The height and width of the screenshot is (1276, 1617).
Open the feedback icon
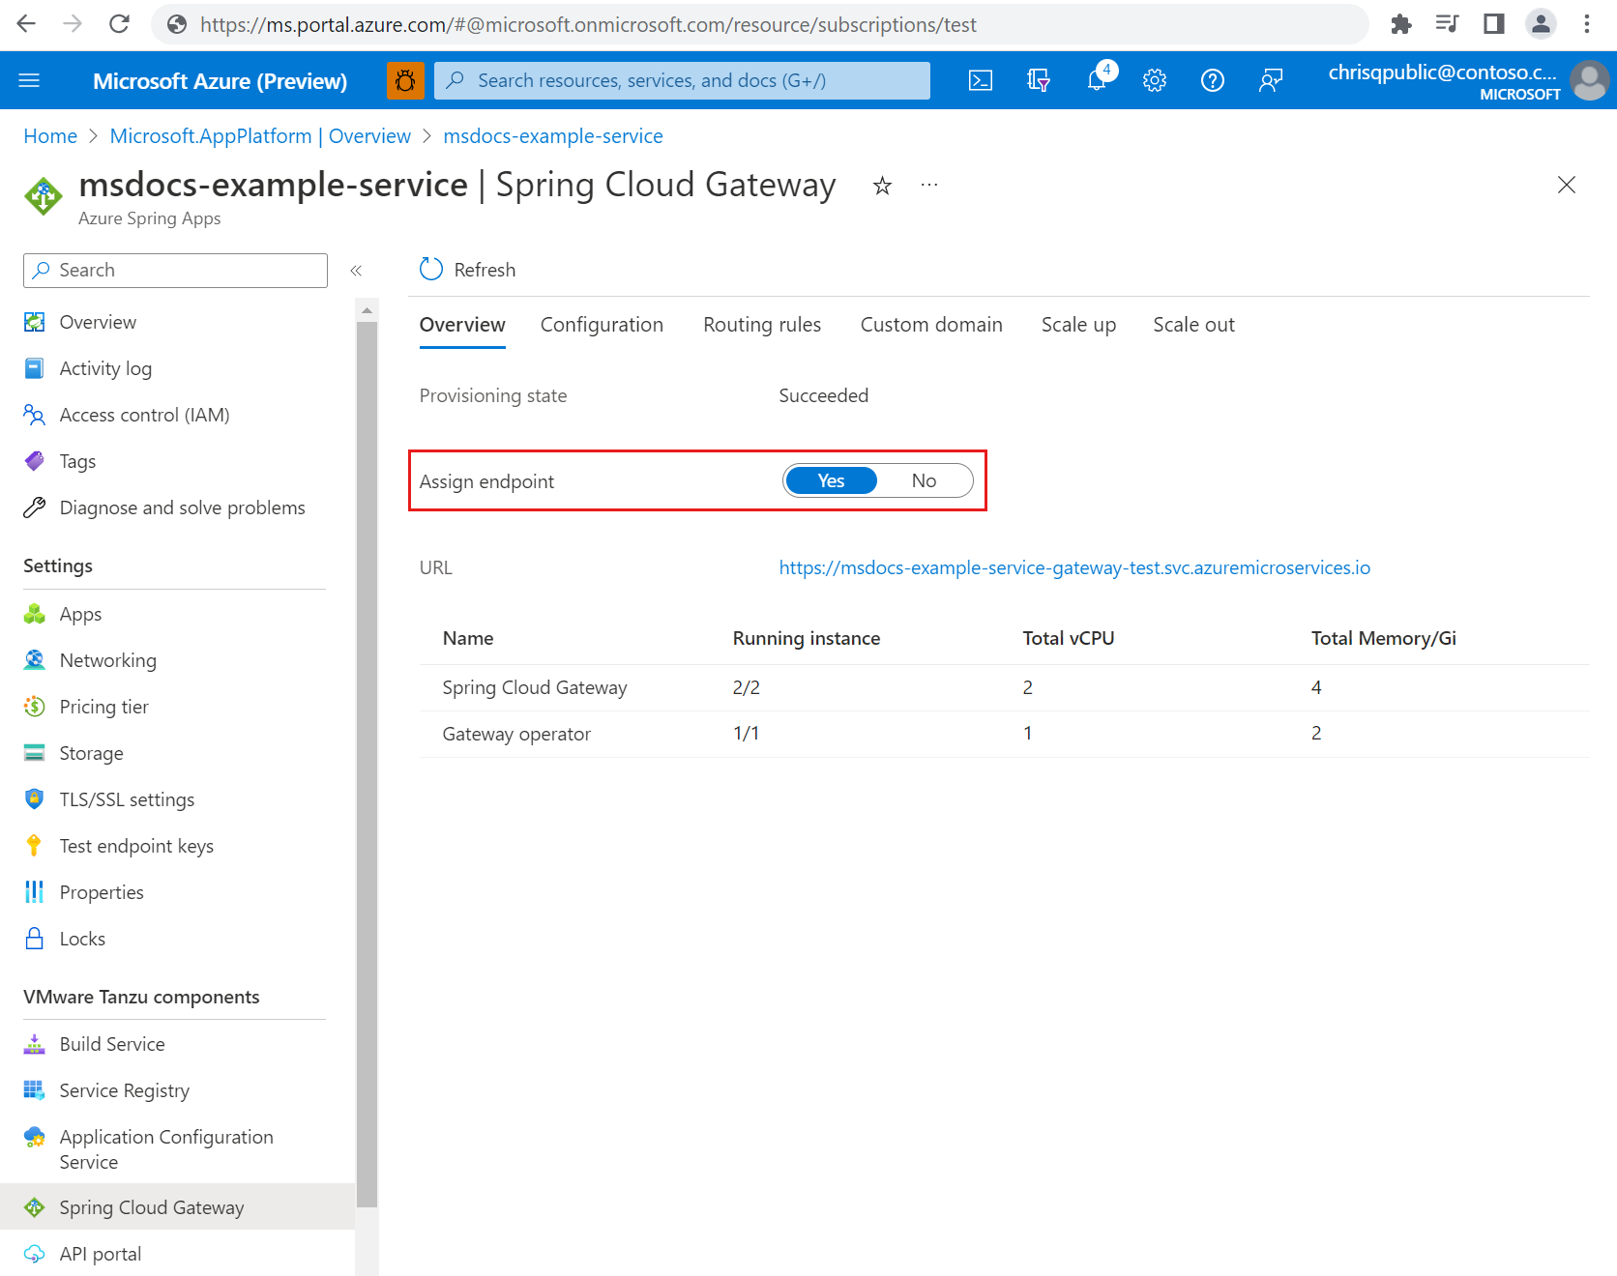tap(1270, 80)
